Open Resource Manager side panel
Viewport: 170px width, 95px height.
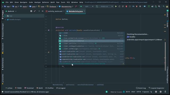coord(3,31)
